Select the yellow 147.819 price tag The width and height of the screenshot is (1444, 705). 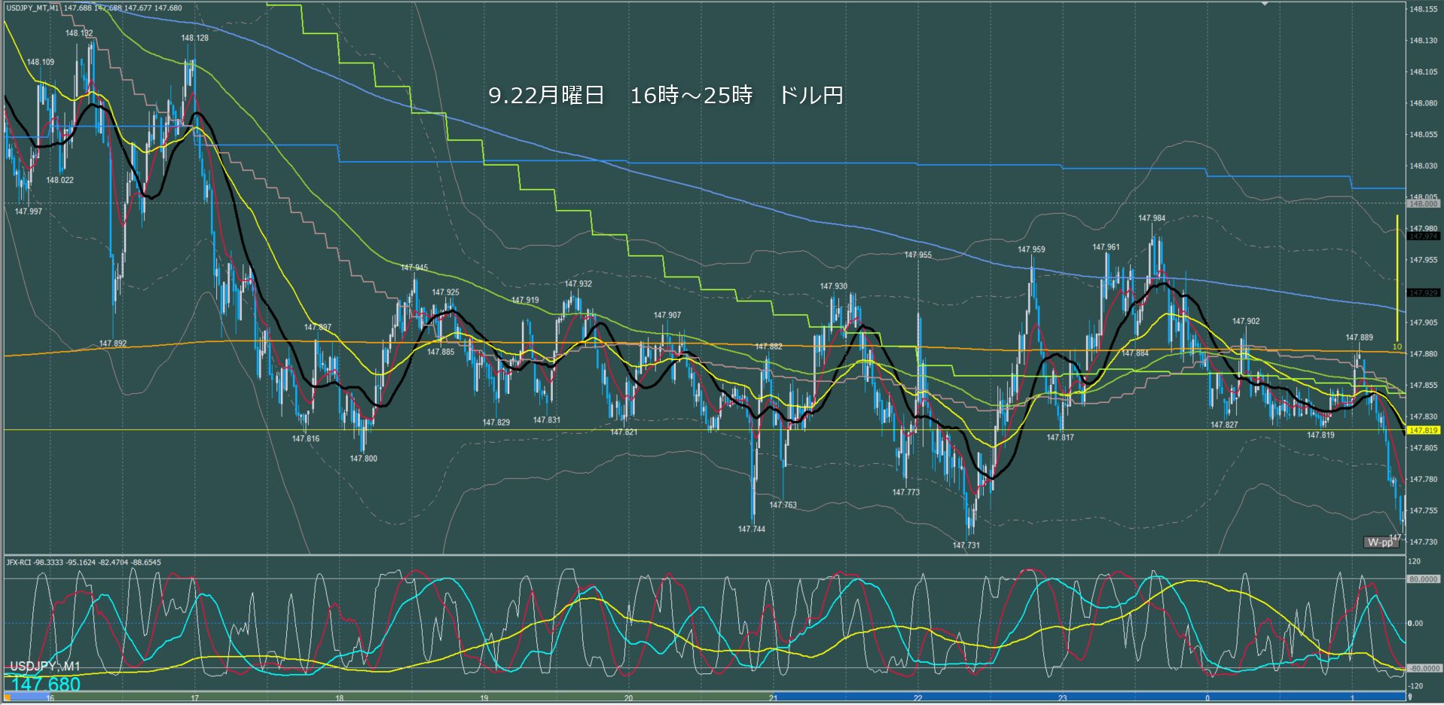click(x=1423, y=430)
